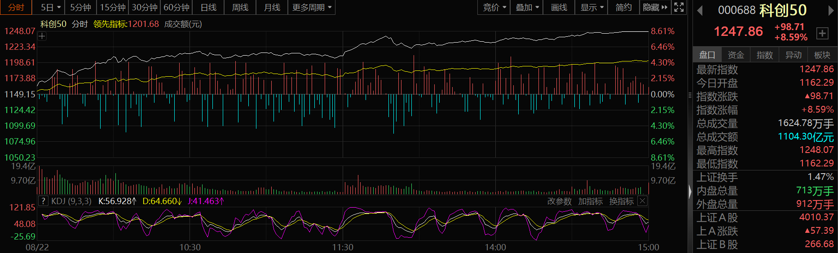Open the 显示 display dropdown
Image resolution: width=838 pixels, height=253 pixels.
coord(591,7)
